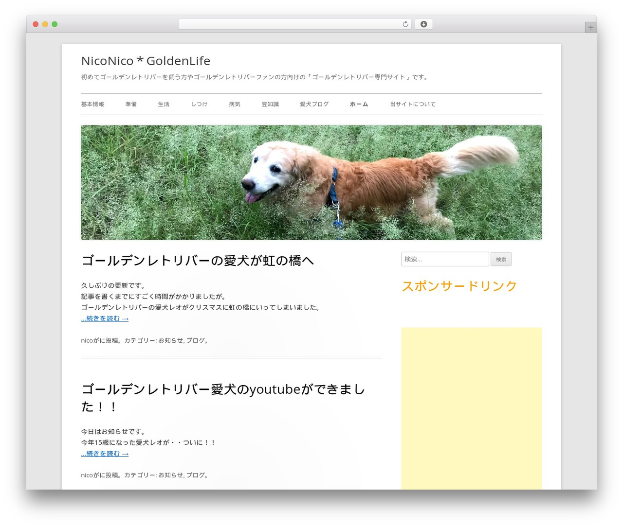The image size is (623, 527).
Task: Focus the 検索 search text field
Action: [445, 259]
